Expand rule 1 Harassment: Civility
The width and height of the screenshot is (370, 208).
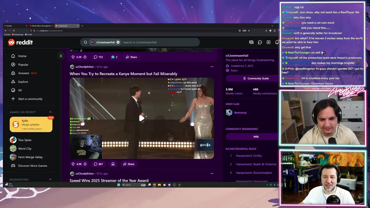click(249, 156)
